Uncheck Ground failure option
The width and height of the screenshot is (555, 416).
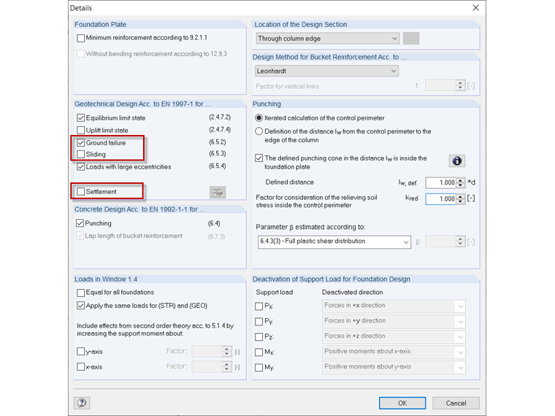pyautogui.click(x=81, y=143)
